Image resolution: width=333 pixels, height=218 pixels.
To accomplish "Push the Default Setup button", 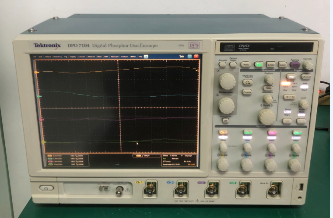I will coord(233,64).
